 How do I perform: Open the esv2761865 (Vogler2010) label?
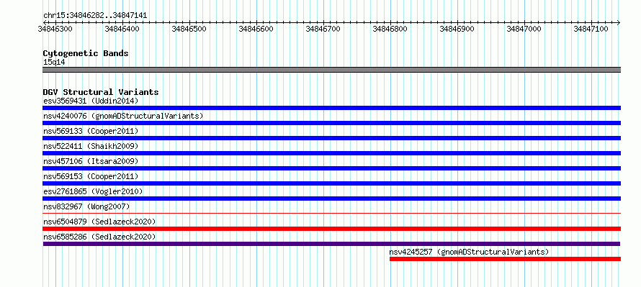[x=93, y=191]
